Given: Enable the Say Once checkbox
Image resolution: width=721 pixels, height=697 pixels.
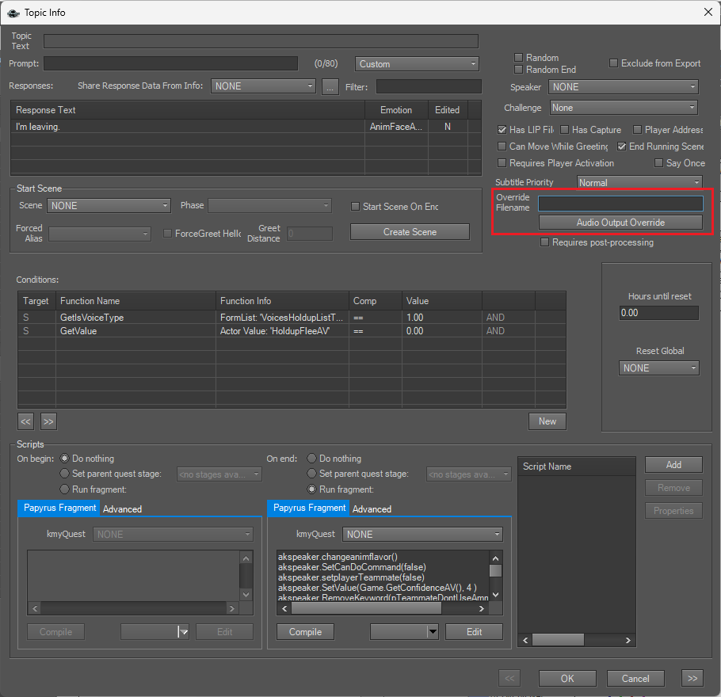Looking at the screenshot, I should (659, 163).
